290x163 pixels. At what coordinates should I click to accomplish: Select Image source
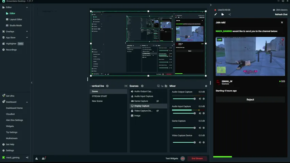click(148, 115)
